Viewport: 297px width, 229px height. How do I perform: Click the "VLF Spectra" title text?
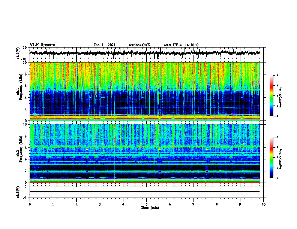(x=42, y=45)
